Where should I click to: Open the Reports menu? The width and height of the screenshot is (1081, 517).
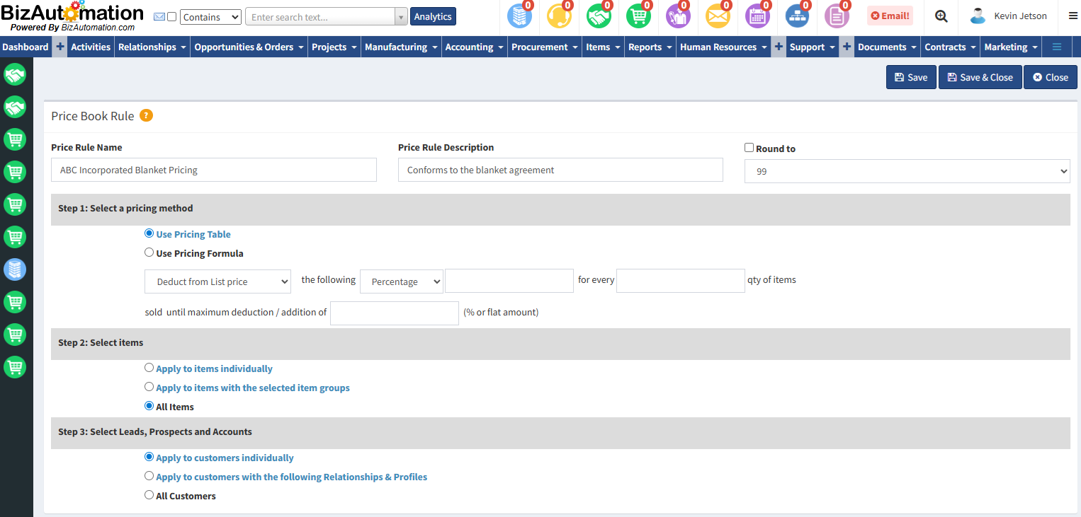point(650,47)
